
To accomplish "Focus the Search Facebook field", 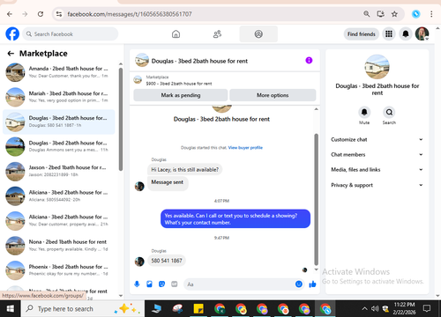I will pos(71,34).
